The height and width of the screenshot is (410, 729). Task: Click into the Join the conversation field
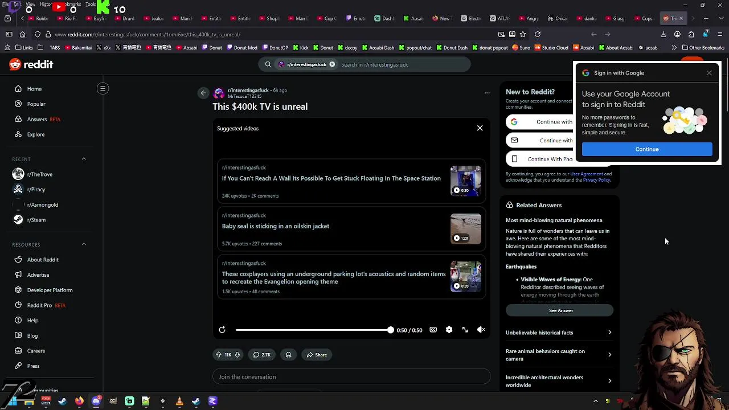click(351, 376)
